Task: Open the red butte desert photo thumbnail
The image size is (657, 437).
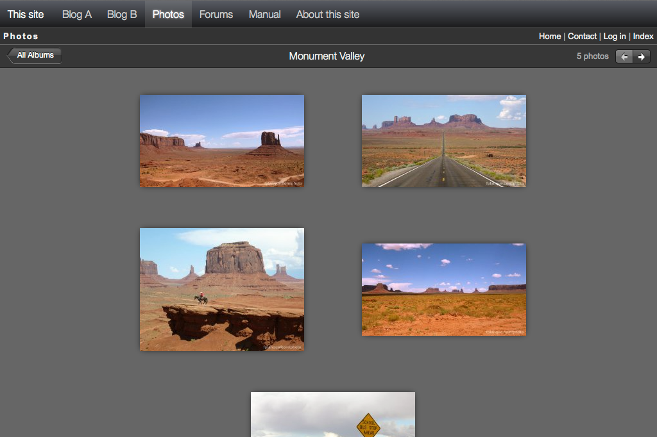Action: (x=222, y=141)
